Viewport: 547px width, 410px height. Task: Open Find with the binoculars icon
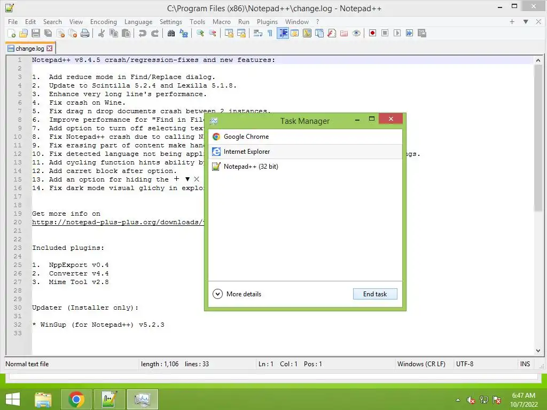[x=171, y=33]
